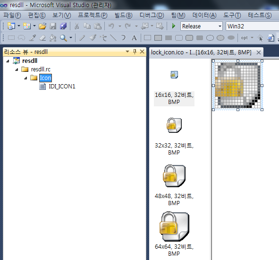The width and height of the screenshot is (279, 260).
Task: Click the Copy icon in toolbar
Action: (87, 26)
